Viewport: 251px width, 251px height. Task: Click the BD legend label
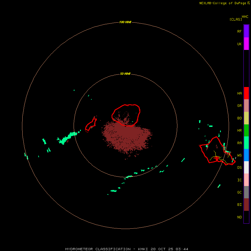[240, 118]
